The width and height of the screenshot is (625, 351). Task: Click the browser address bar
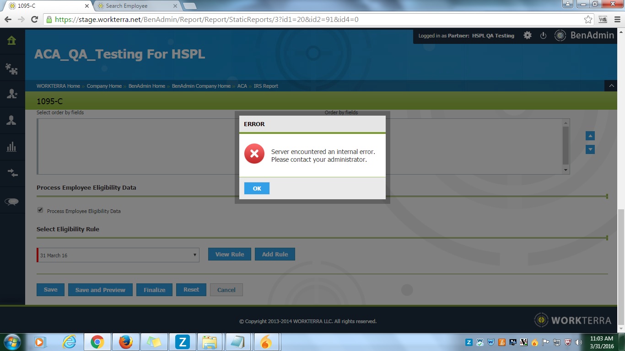point(316,20)
